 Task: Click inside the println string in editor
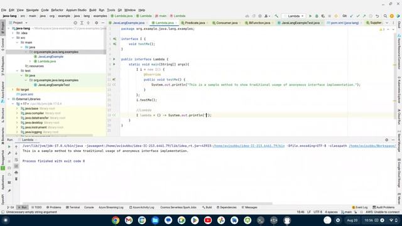coord(206,116)
